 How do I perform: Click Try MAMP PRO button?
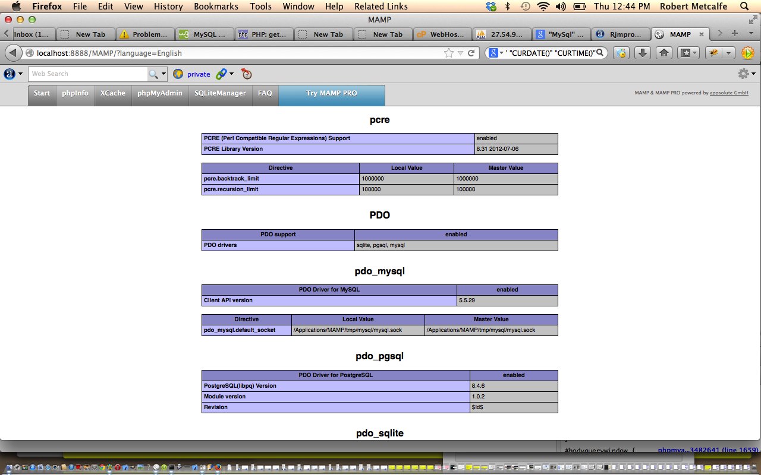332,94
